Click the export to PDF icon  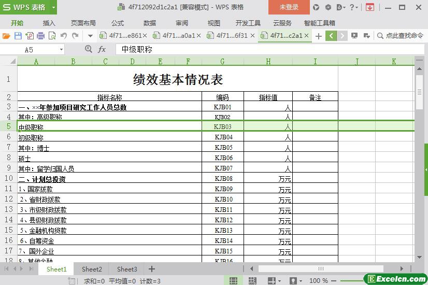point(30,36)
